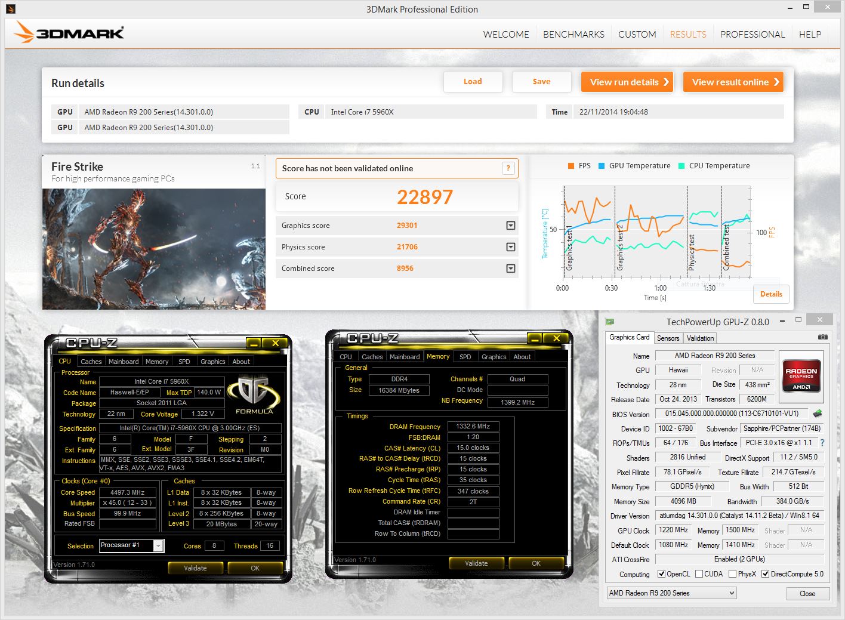Viewport: 845px width, 620px height.
Task: Toggle the PhysX checkbox in GPU-Z
Action: [732, 574]
